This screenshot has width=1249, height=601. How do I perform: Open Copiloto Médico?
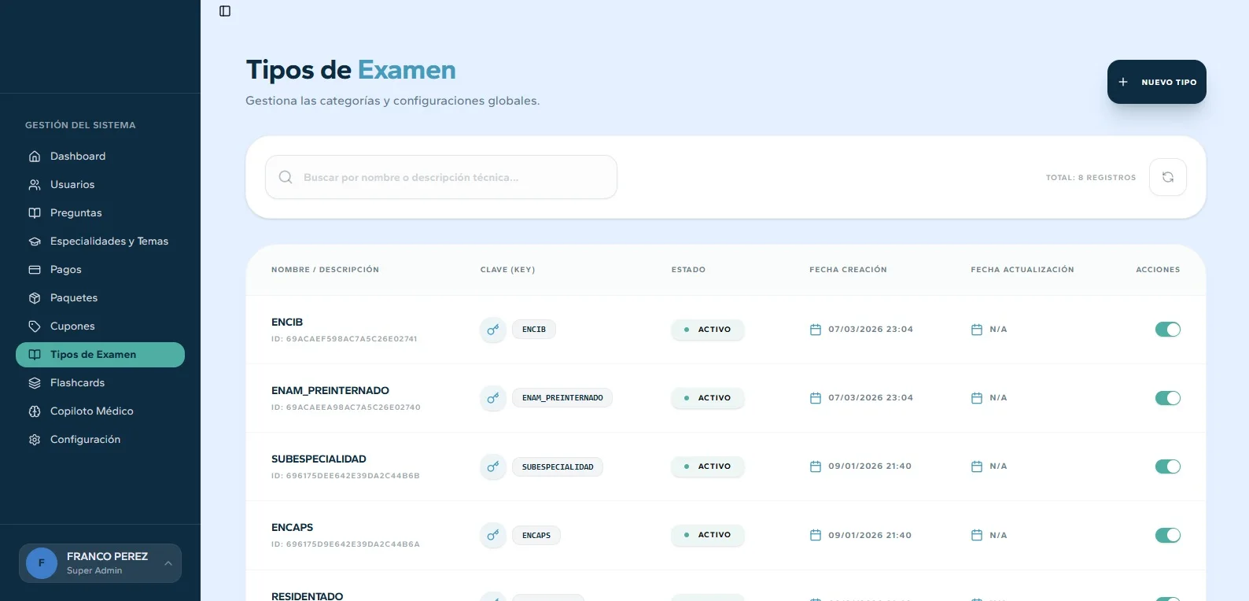100,411
